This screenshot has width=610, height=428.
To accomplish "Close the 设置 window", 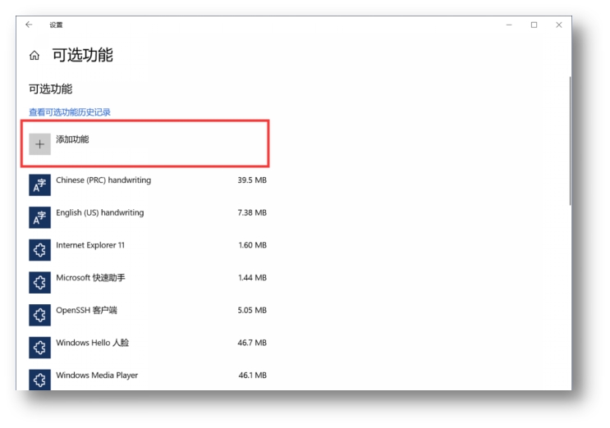I will [x=559, y=25].
